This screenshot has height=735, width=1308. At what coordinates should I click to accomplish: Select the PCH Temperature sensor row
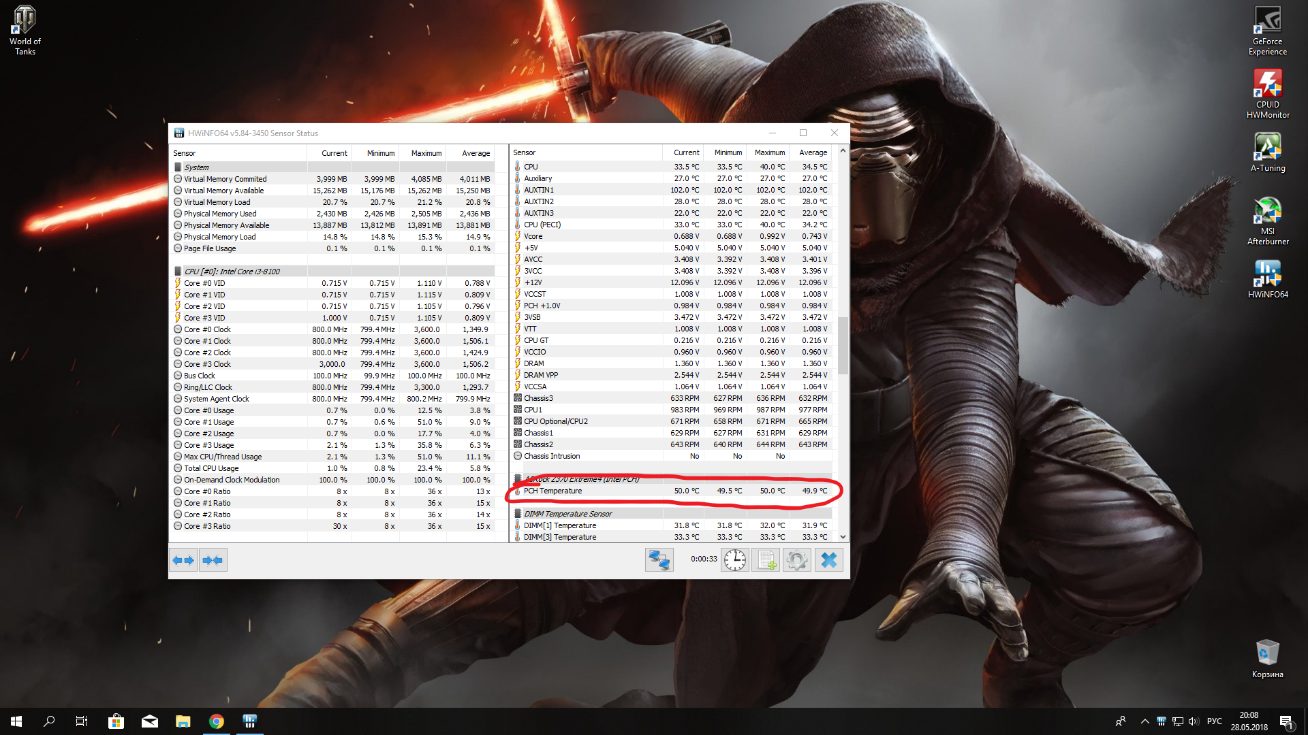(552, 491)
